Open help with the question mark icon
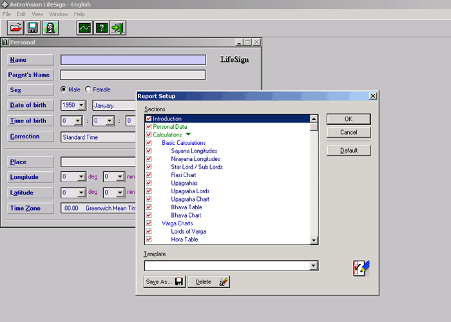Screen dimensions: 451x322 click(x=102, y=28)
